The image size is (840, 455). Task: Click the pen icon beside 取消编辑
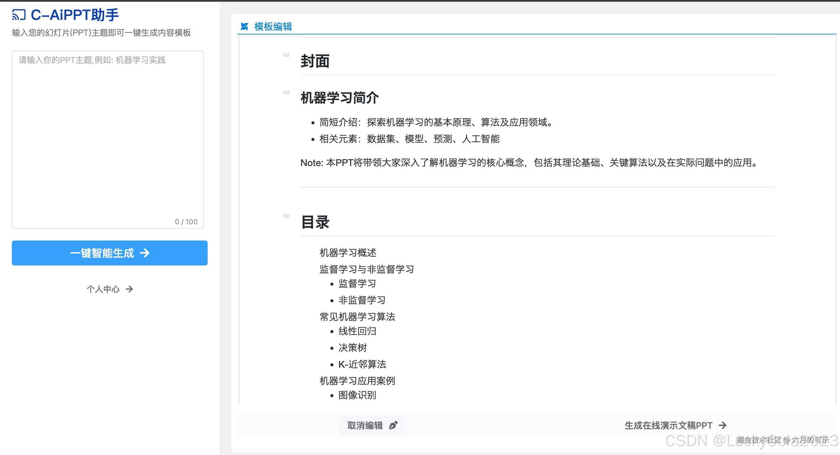coord(393,425)
